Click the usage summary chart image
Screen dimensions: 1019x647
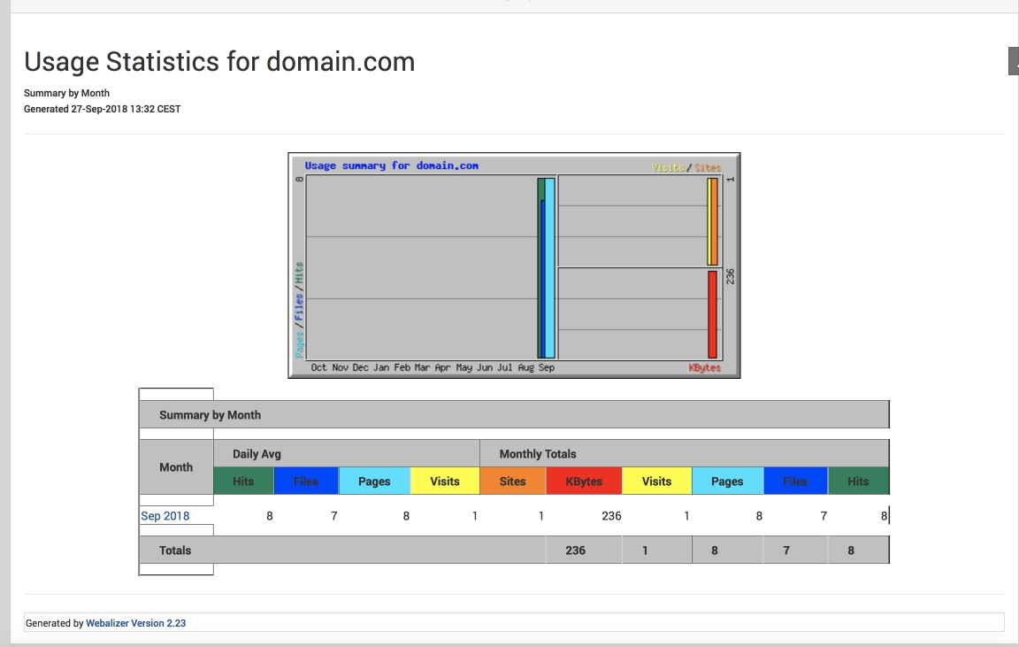point(514,266)
